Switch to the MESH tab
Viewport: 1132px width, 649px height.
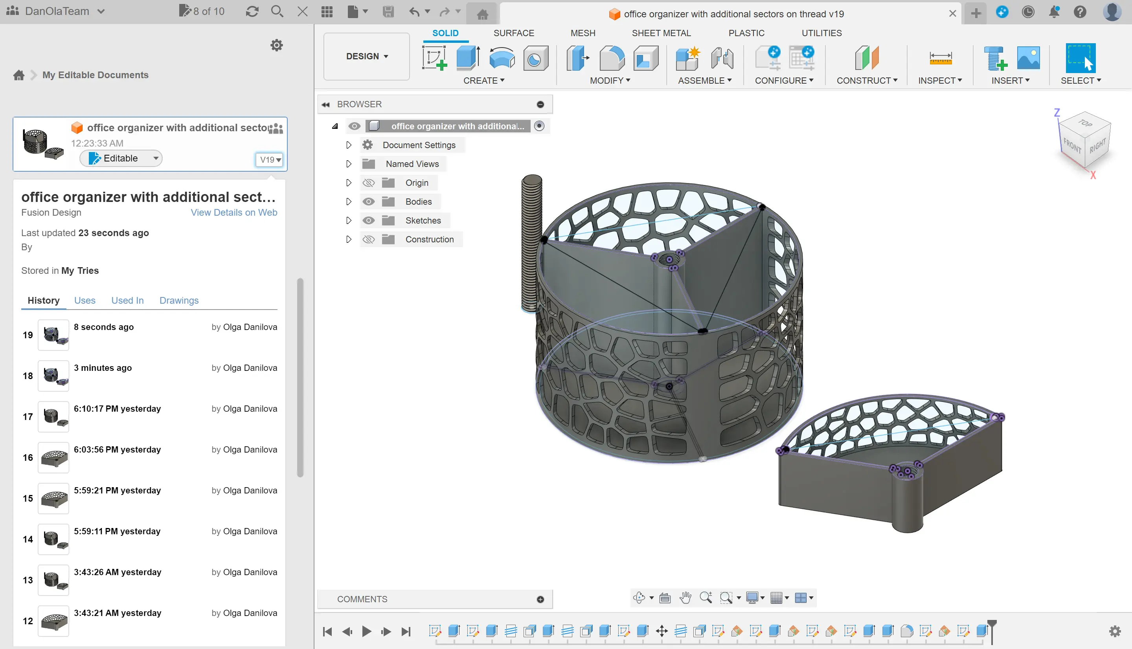coord(583,33)
